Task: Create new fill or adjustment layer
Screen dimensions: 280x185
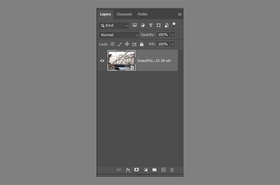Action: (146, 170)
